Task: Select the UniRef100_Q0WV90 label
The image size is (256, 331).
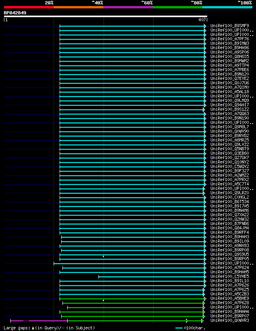Action: click(230, 131)
